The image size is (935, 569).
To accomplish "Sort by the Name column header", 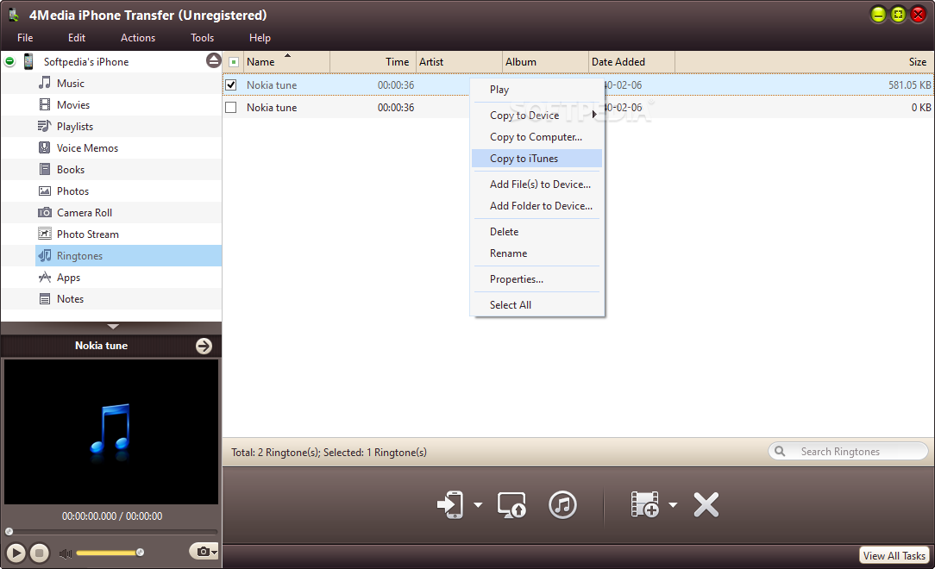I will point(286,62).
